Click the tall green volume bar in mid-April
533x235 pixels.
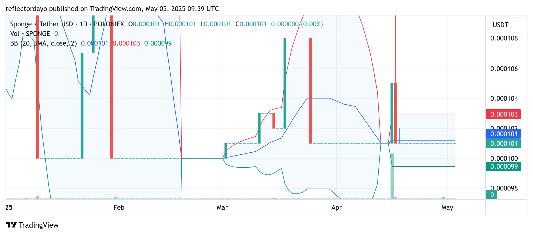click(x=392, y=176)
